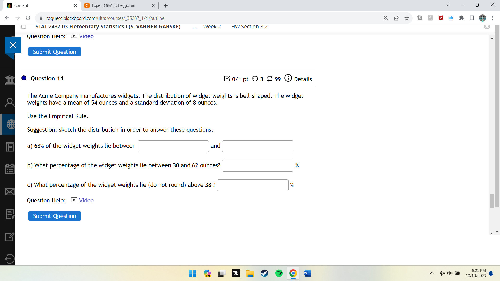Open the Institution page sidebar icon

10,80
